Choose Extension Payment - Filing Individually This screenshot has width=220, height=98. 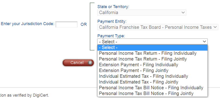[x=152, y=65]
